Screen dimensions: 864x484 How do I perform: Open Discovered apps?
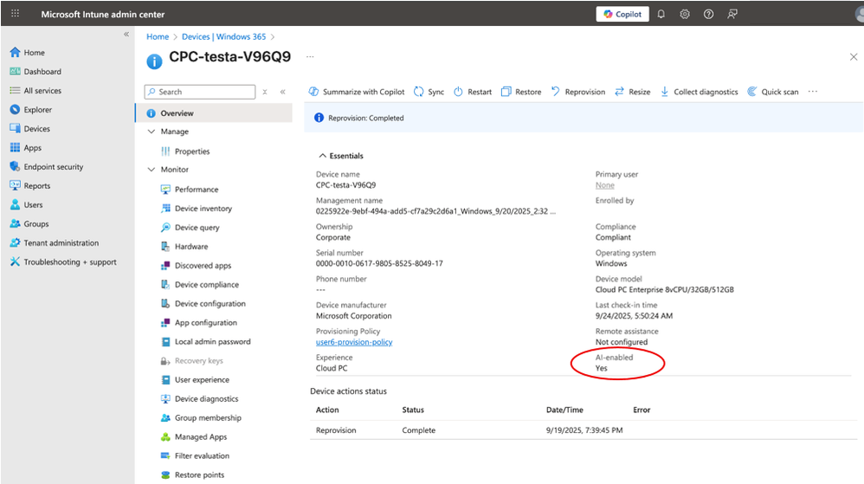point(197,265)
